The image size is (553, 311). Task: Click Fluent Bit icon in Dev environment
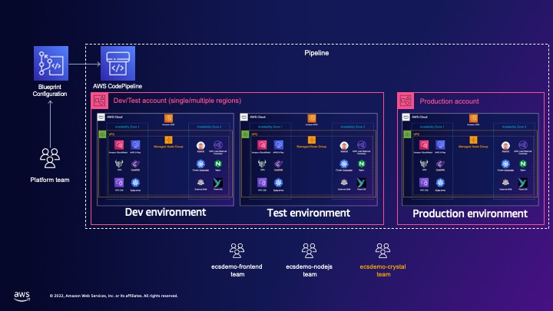click(x=218, y=183)
